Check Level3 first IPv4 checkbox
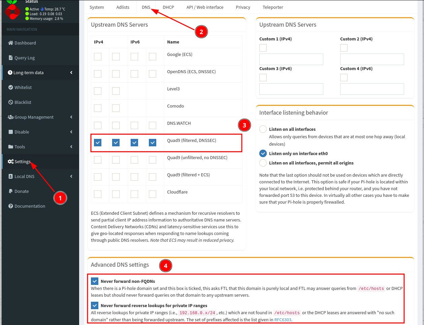The image size is (424, 325). pos(98,91)
